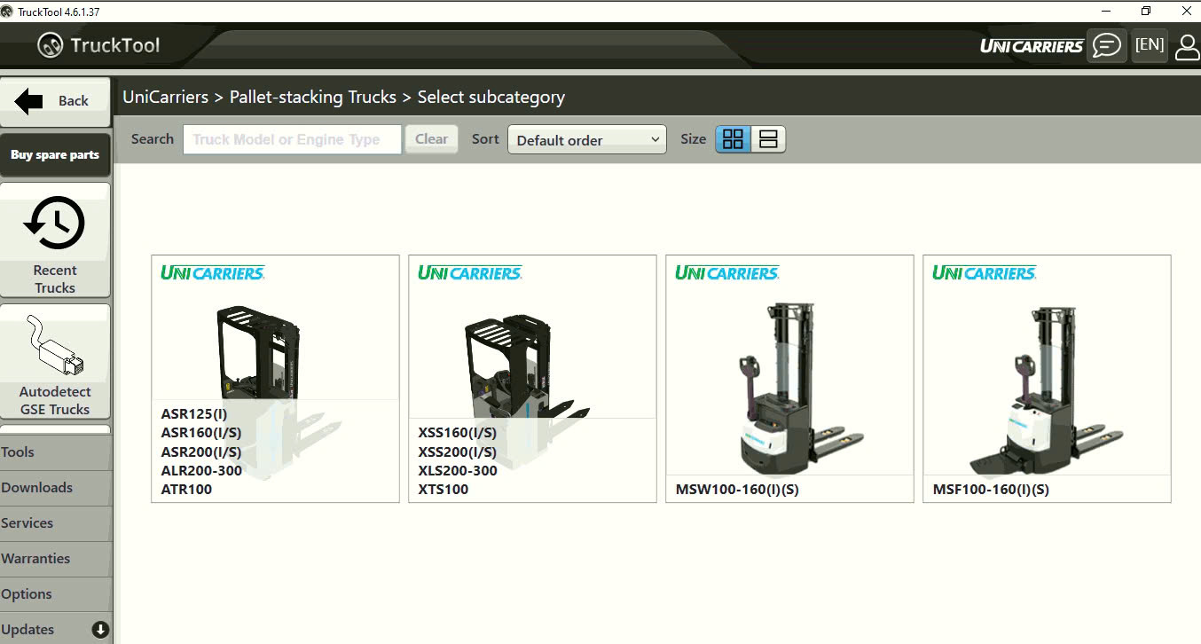Image resolution: width=1201 pixels, height=644 pixels.
Task: Minimize the TruckTool window
Action: coord(1106,11)
